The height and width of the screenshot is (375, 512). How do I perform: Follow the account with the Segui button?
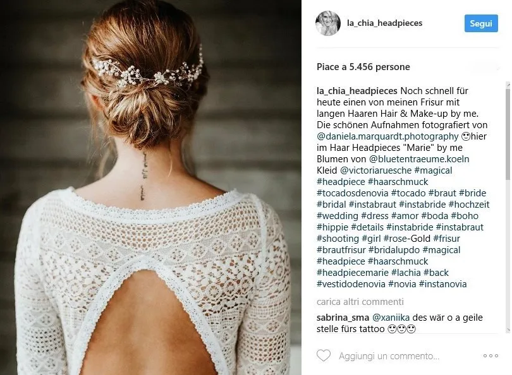click(481, 23)
